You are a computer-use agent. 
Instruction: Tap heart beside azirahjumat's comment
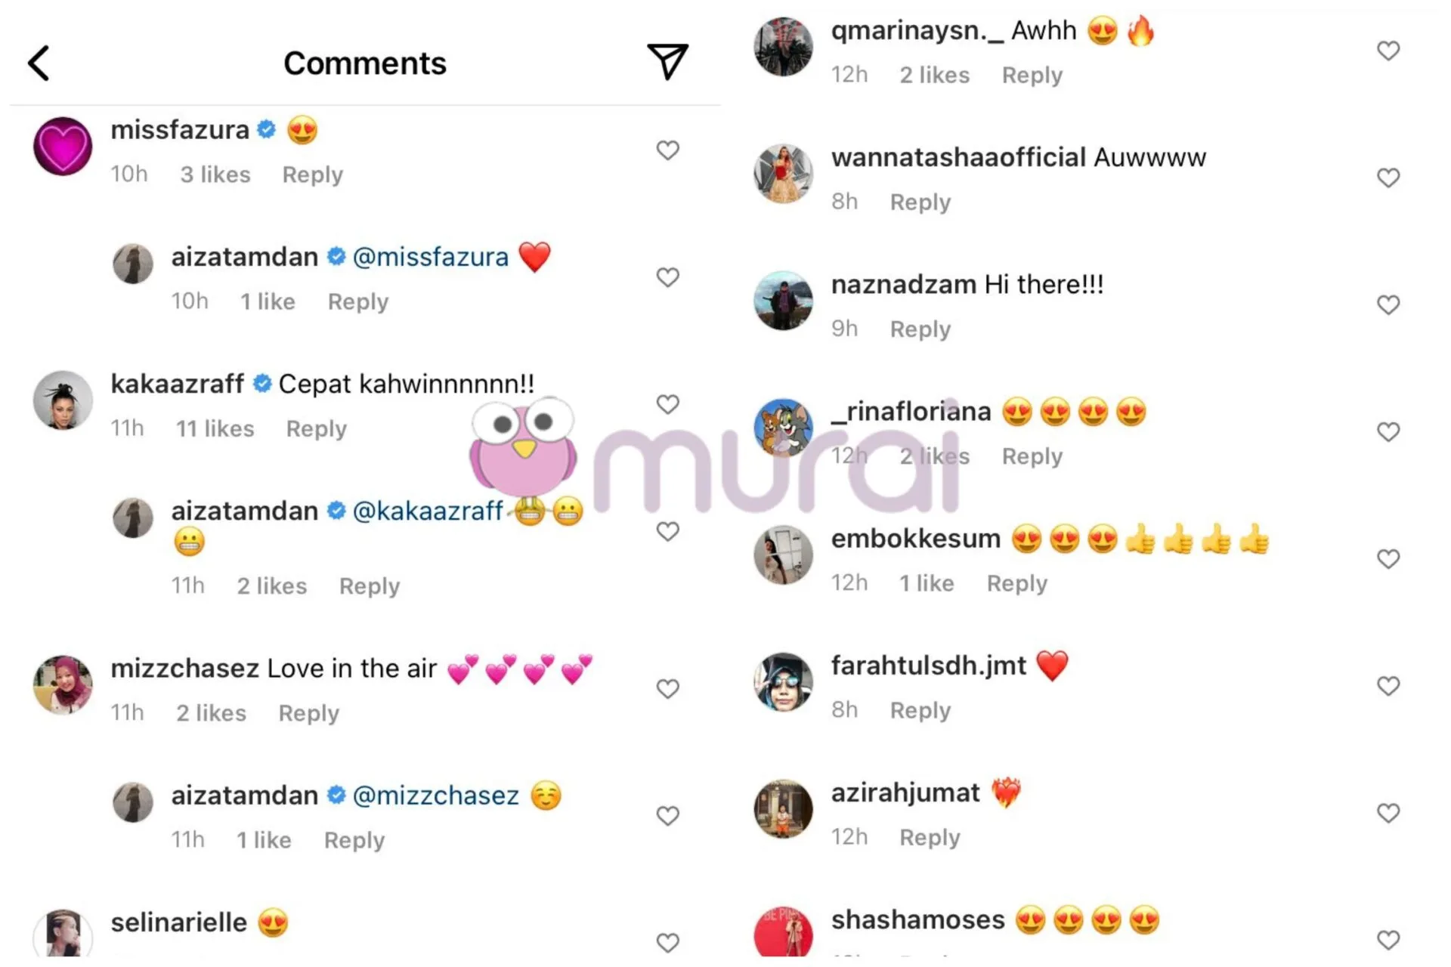(1388, 813)
